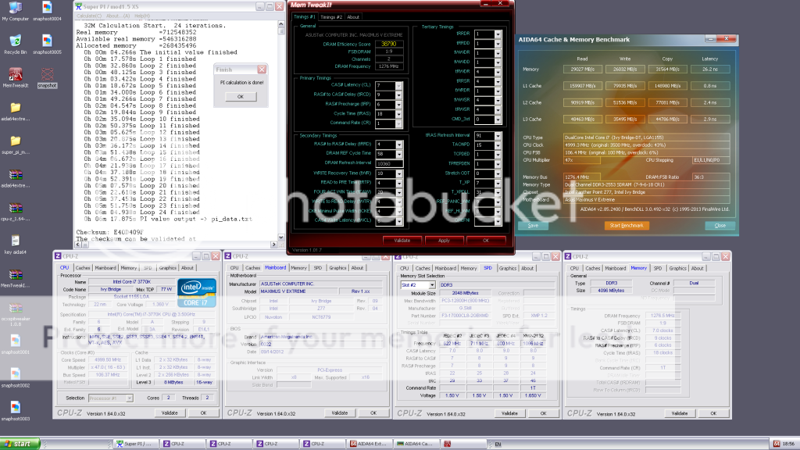This screenshot has width=800, height=450.
Task: Open the aida64extreme yellow folder icon
Action: [16, 108]
